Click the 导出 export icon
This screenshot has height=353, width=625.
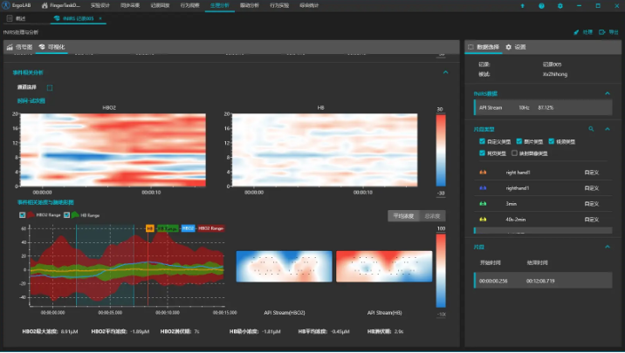tap(600, 32)
